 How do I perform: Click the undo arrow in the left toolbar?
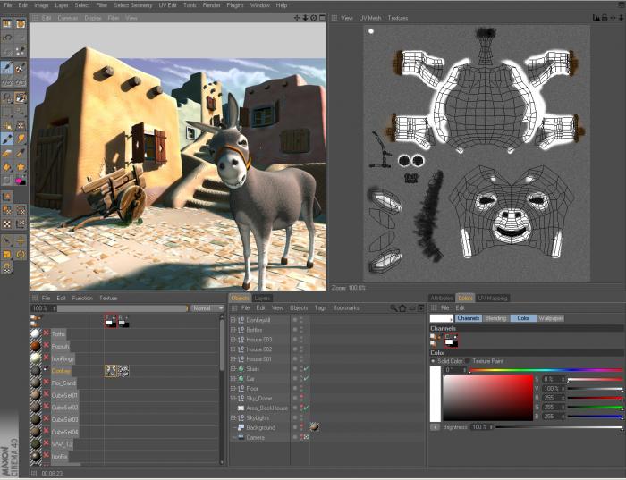pos(7,38)
